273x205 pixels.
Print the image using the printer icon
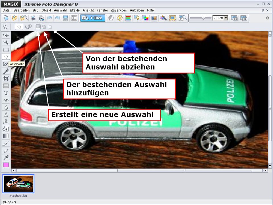[41, 18]
